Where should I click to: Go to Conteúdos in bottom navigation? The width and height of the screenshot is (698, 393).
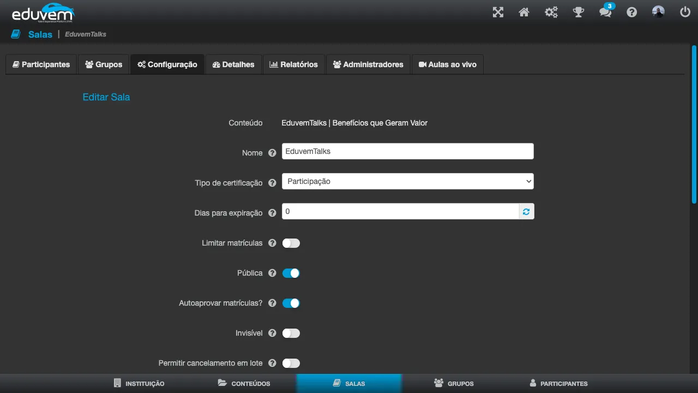244,383
